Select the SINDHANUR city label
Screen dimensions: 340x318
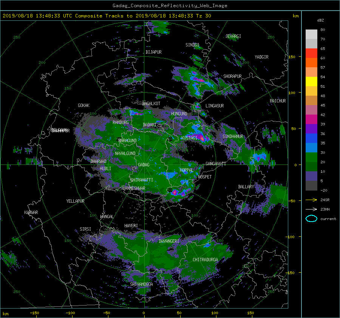(x=233, y=137)
